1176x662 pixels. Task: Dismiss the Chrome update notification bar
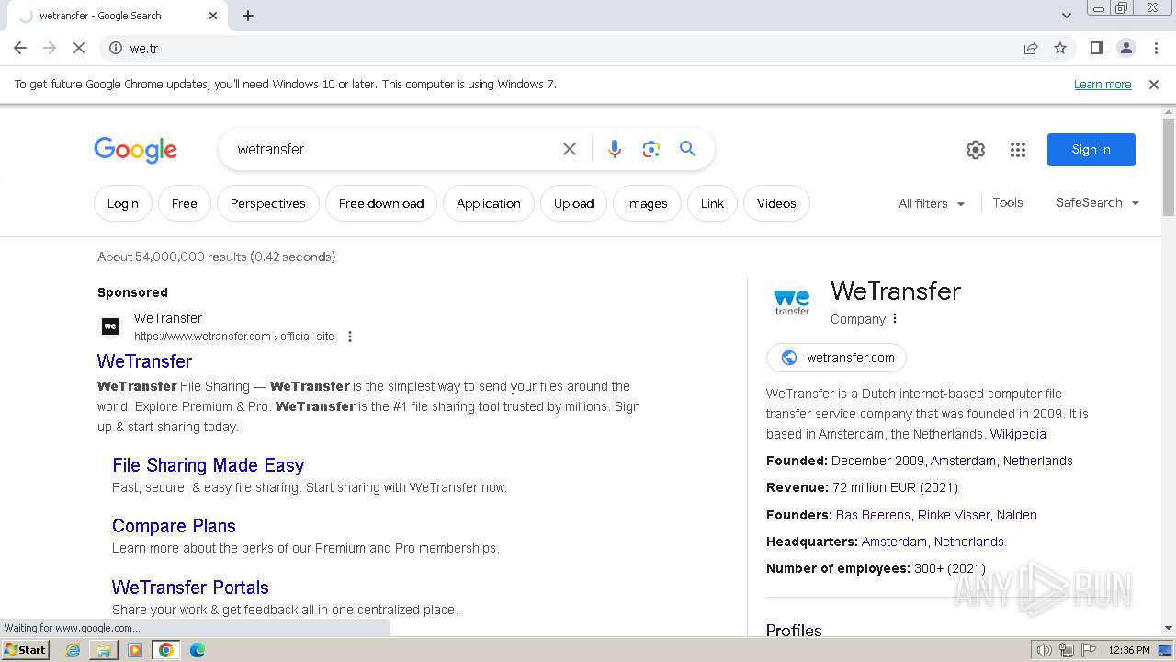[1154, 85]
